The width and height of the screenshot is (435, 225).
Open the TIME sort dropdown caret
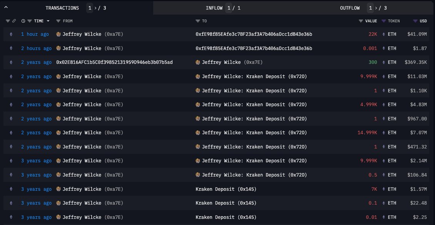[x=48, y=21]
